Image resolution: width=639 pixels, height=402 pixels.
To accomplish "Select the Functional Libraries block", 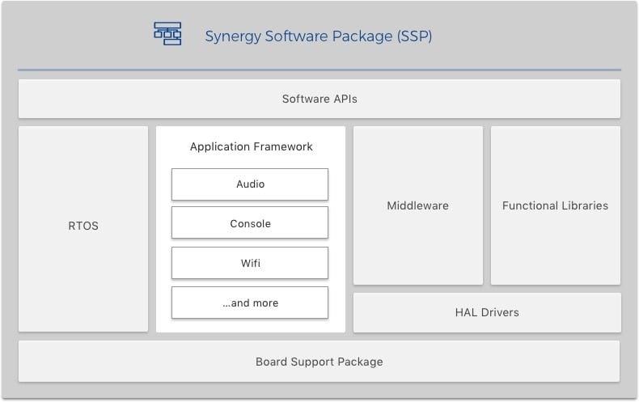I will [555, 205].
